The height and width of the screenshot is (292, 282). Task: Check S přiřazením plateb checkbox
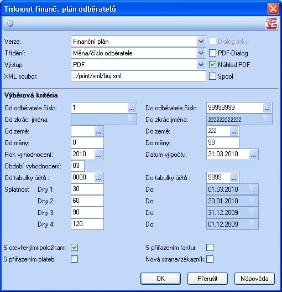tap(74, 259)
